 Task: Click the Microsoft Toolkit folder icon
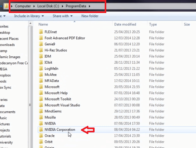coord(41,99)
